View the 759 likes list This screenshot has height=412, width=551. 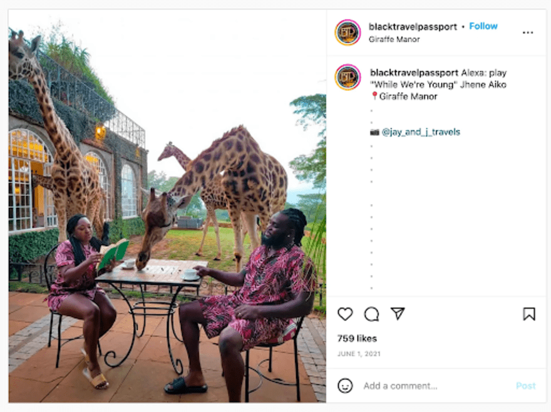(x=358, y=338)
